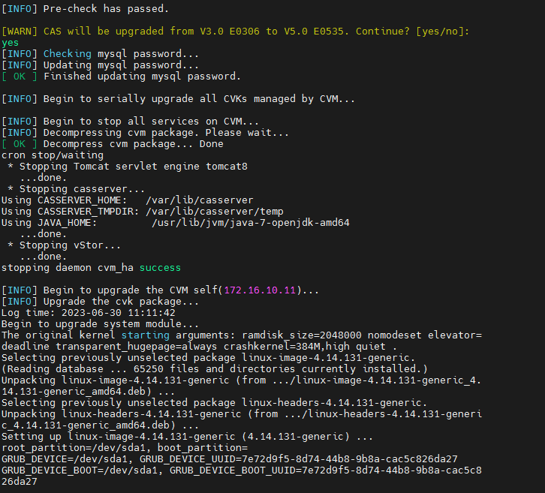Viewport: 545px width, 493px height.
Task: Click "Finished updating mysql password." text
Action: (142, 77)
